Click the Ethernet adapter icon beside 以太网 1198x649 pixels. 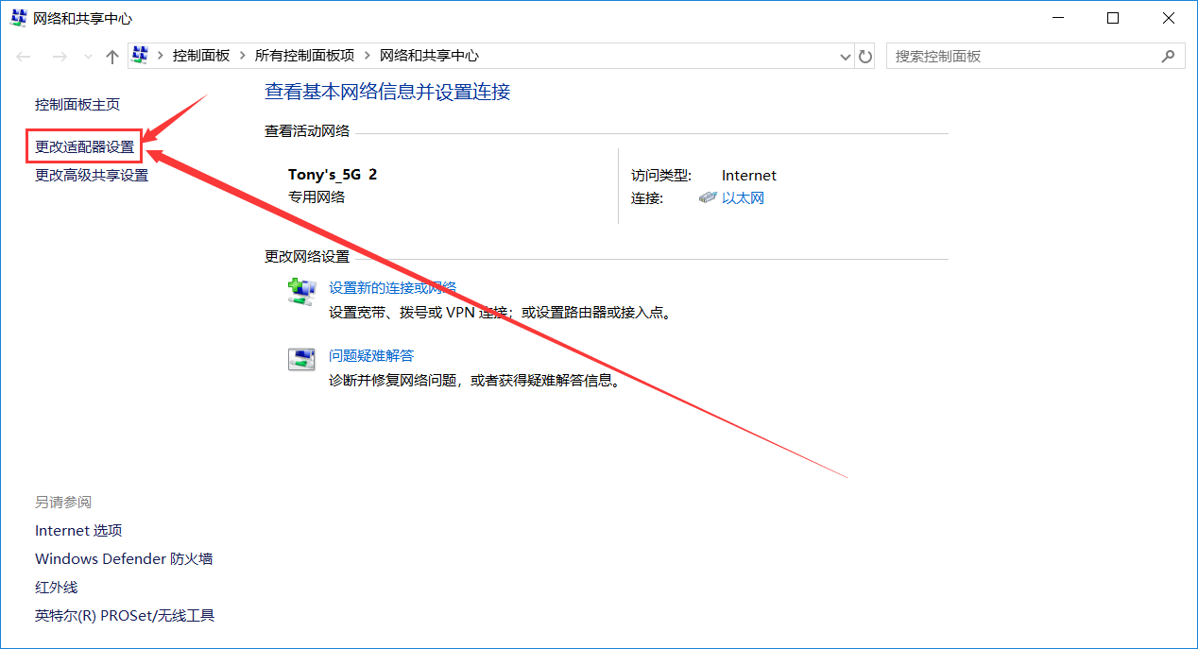pos(708,198)
